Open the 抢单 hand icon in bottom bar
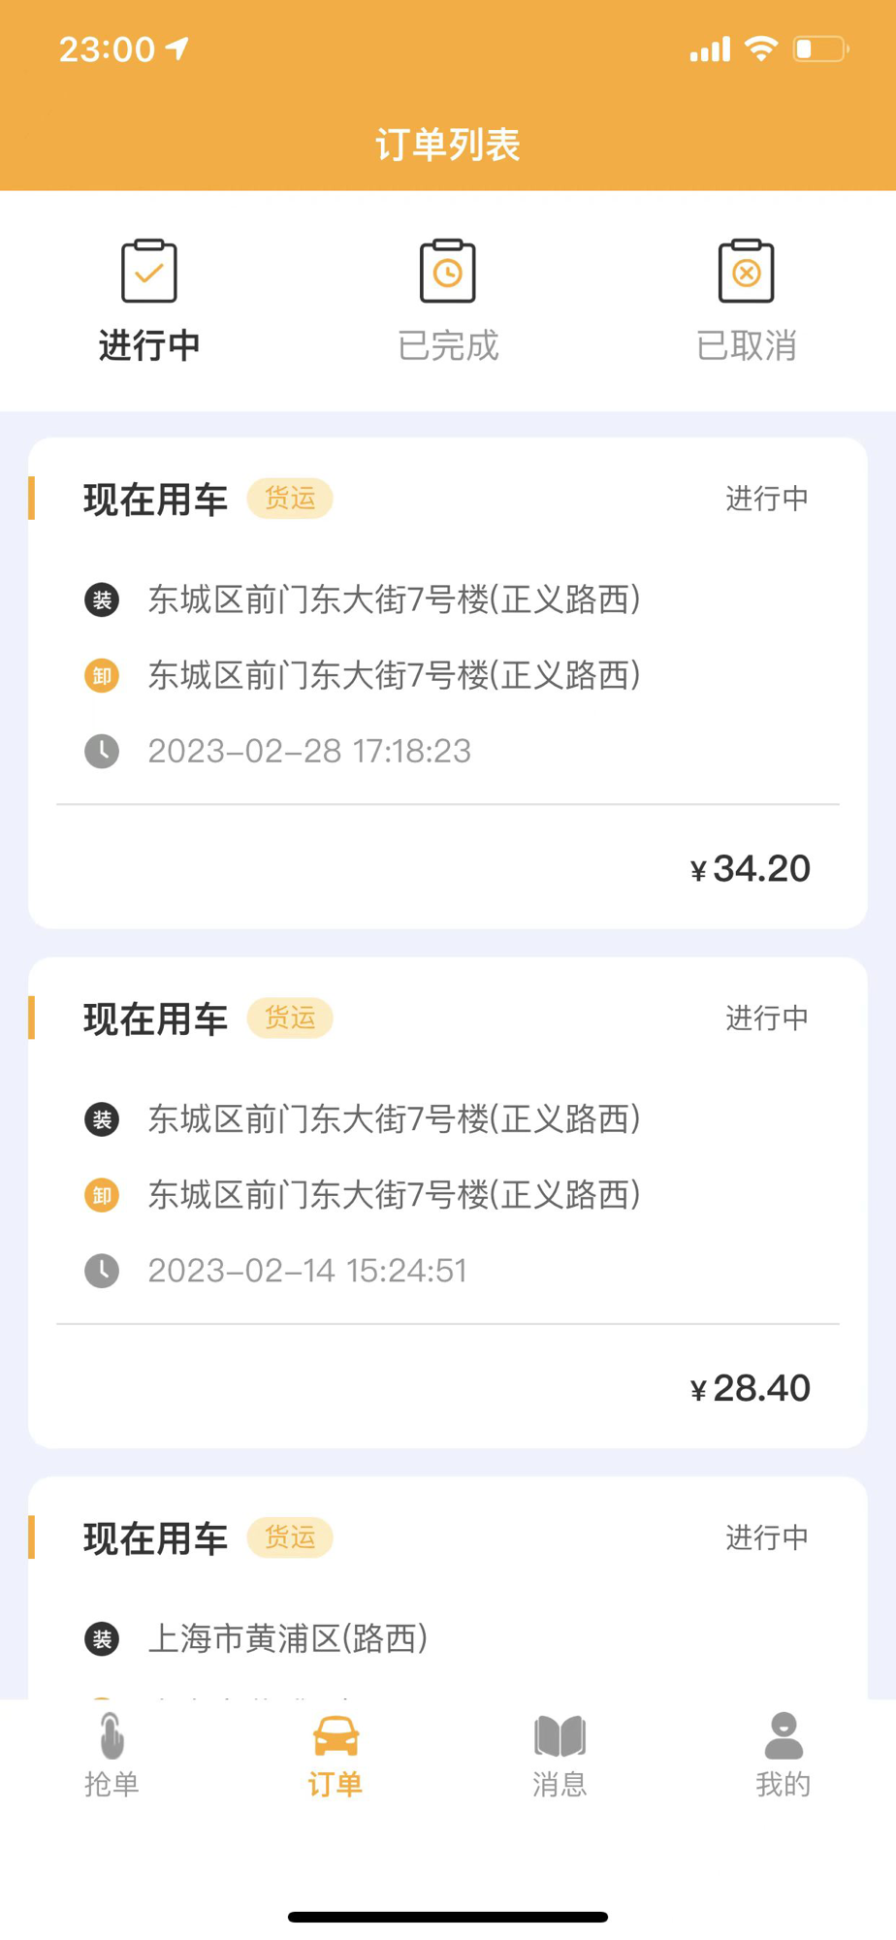The height and width of the screenshot is (1940, 896). pos(112,1735)
